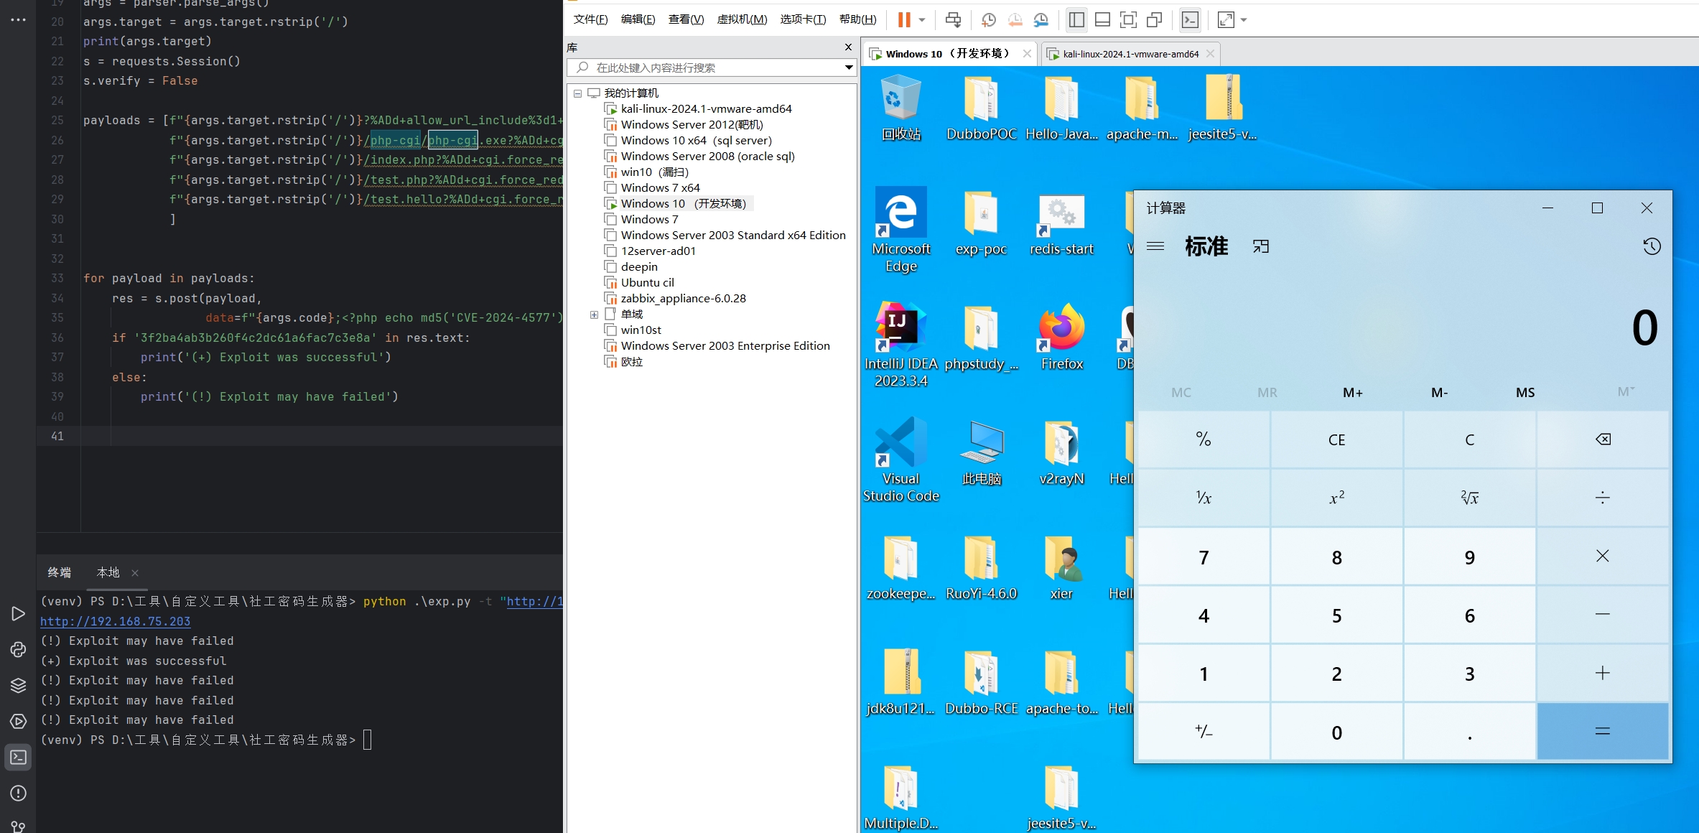Screen dimensions: 1699x833
Task: Open the 查看(V) menu
Action: [x=686, y=19]
